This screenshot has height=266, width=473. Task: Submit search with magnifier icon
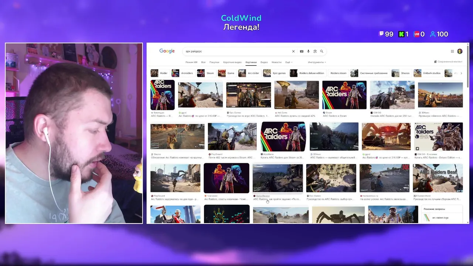pyautogui.click(x=321, y=51)
